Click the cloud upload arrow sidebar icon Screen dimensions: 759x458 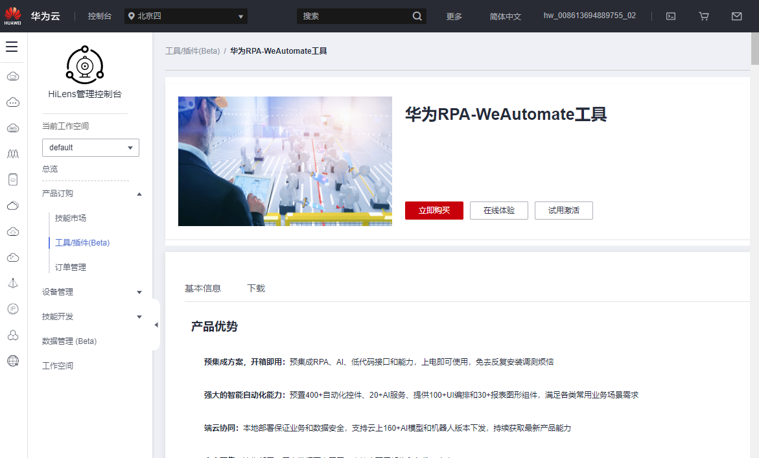click(13, 232)
